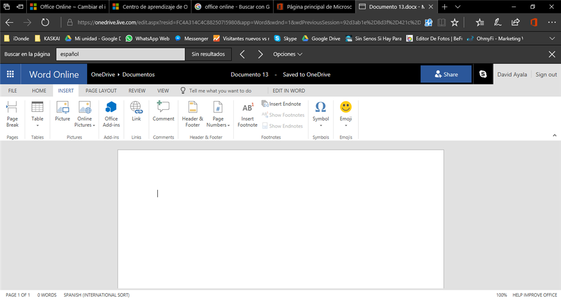
Task: Open the VIEW tab
Action: point(163,91)
